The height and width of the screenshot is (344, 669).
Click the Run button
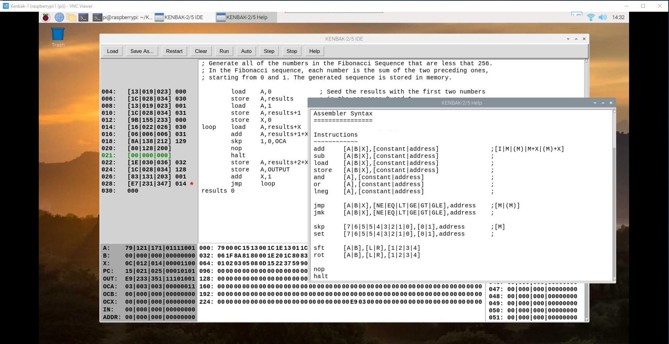(x=224, y=51)
